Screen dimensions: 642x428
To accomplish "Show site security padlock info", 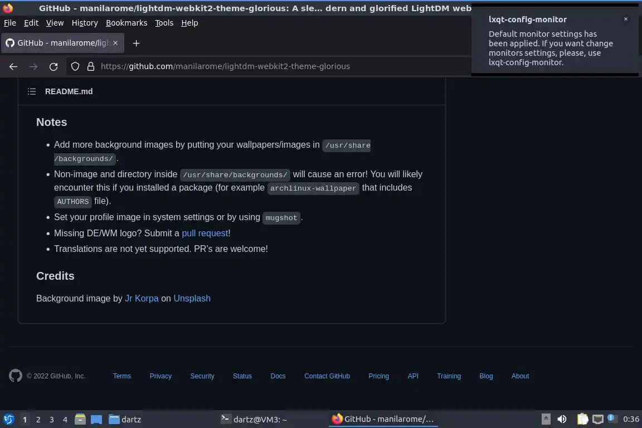I will (x=91, y=66).
